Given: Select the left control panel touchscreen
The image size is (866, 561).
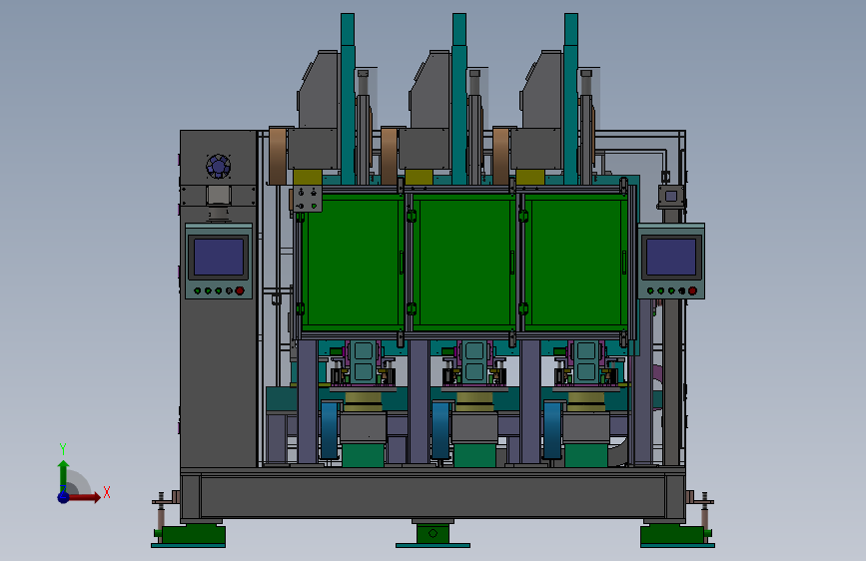Looking at the screenshot, I should point(219,257).
